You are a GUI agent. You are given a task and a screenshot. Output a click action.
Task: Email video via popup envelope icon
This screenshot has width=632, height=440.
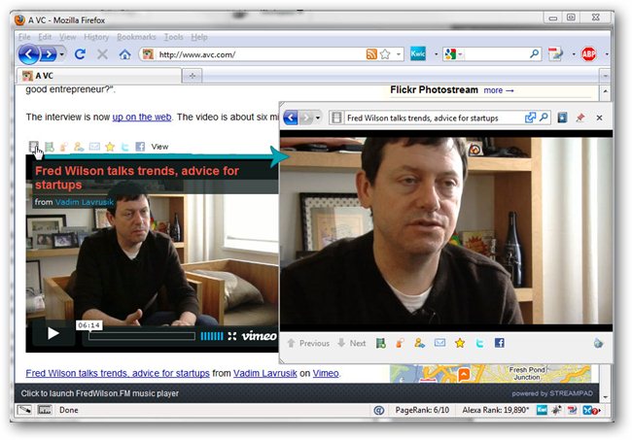(x=439, y=343)
